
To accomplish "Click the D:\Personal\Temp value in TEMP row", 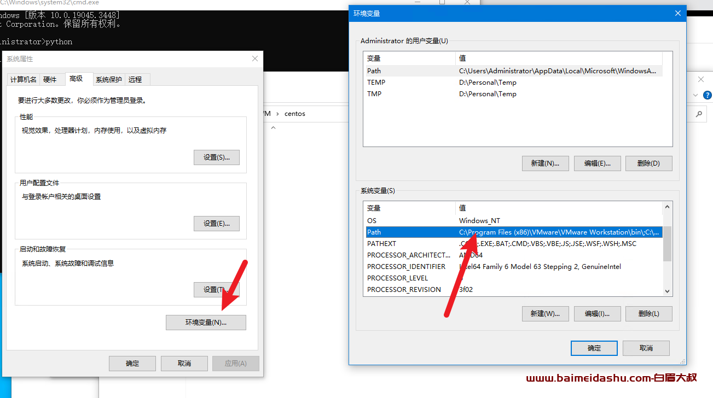I will coord(488,83).
